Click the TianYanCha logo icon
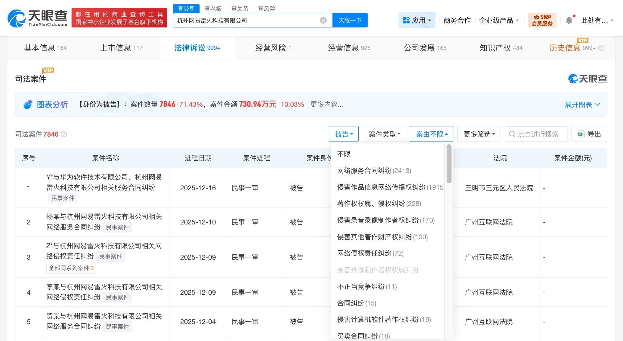The height and width of the screenshot is (341, 623). [16, 18]
